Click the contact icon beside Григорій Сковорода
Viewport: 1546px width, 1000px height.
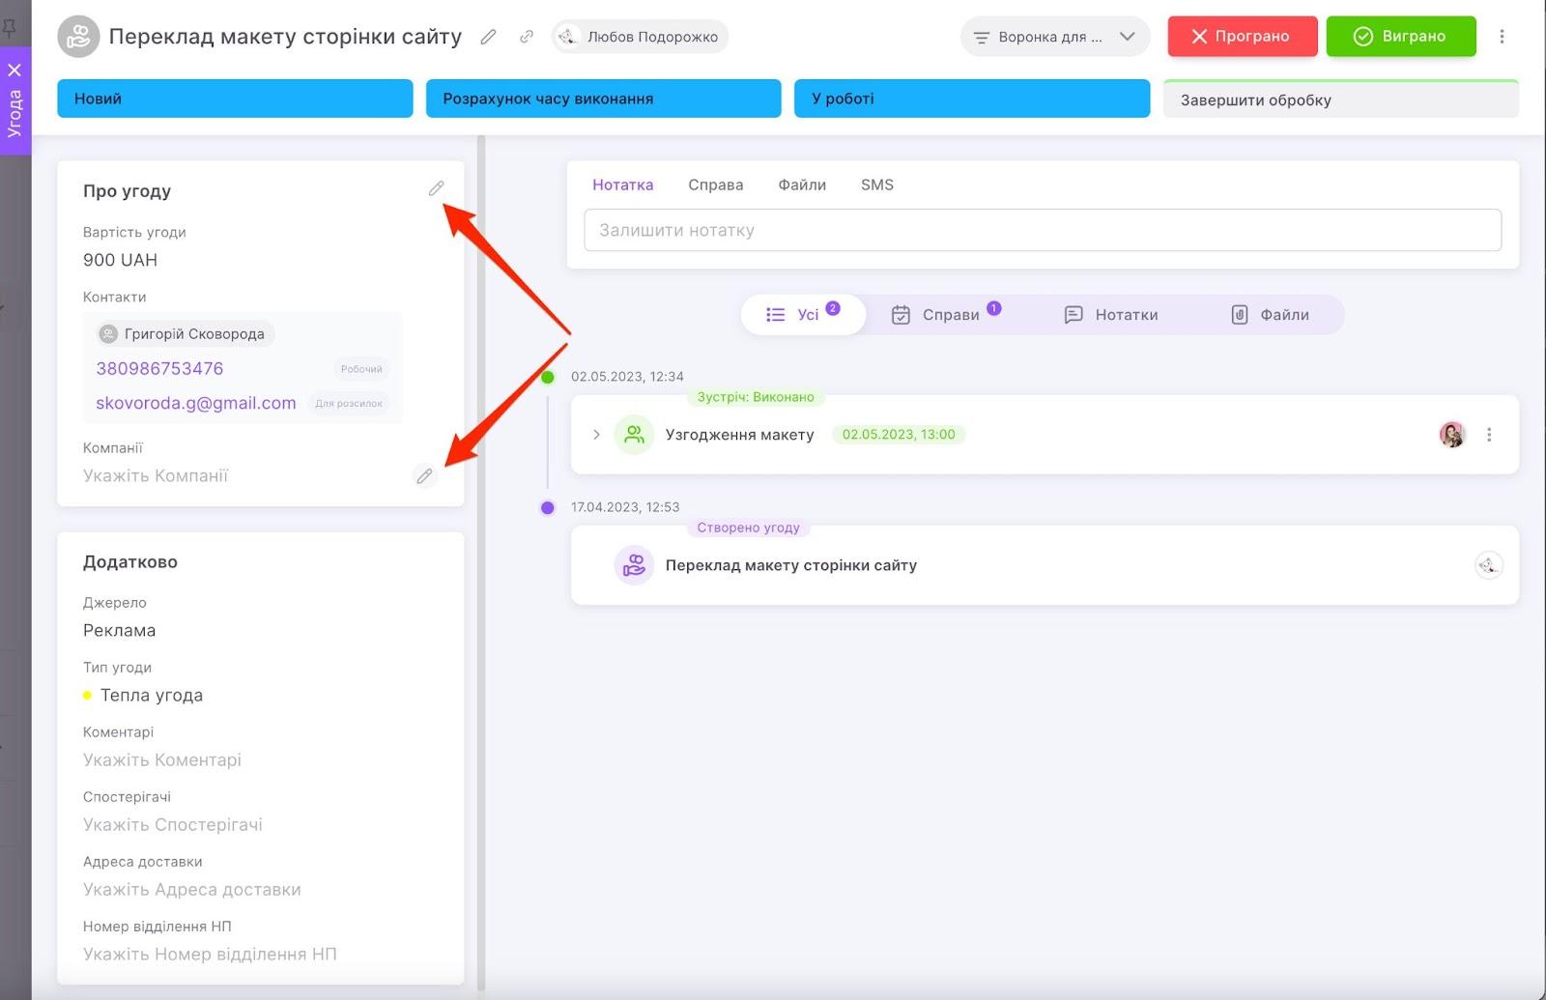[x=109, y=334]
